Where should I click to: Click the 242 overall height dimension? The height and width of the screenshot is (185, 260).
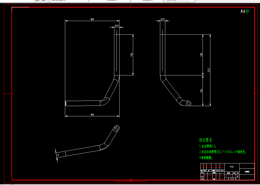pos(209,70)
